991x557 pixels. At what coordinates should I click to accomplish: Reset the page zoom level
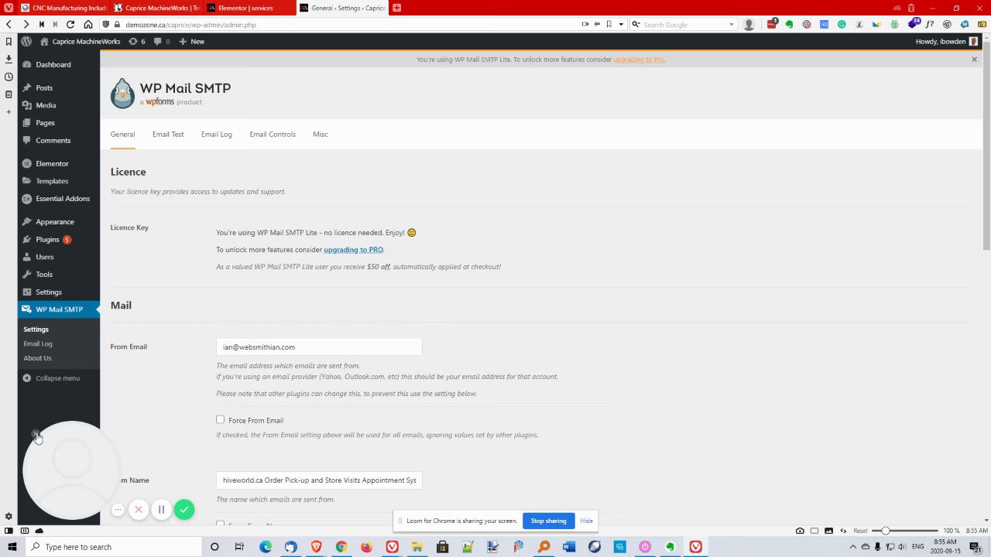click(x=860, y=531)
